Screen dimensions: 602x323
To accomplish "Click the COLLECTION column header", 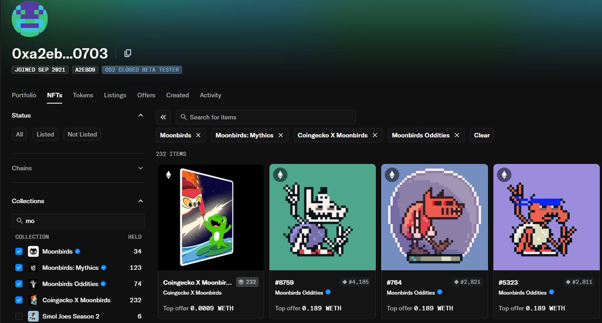I will tap(32, 237).
